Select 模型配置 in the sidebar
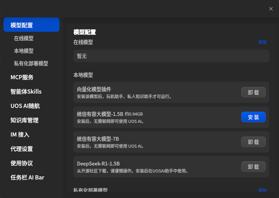 31,25
